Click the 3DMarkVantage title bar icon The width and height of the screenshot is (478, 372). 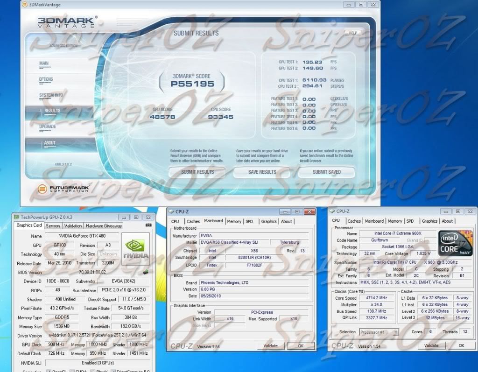point(25,5)
